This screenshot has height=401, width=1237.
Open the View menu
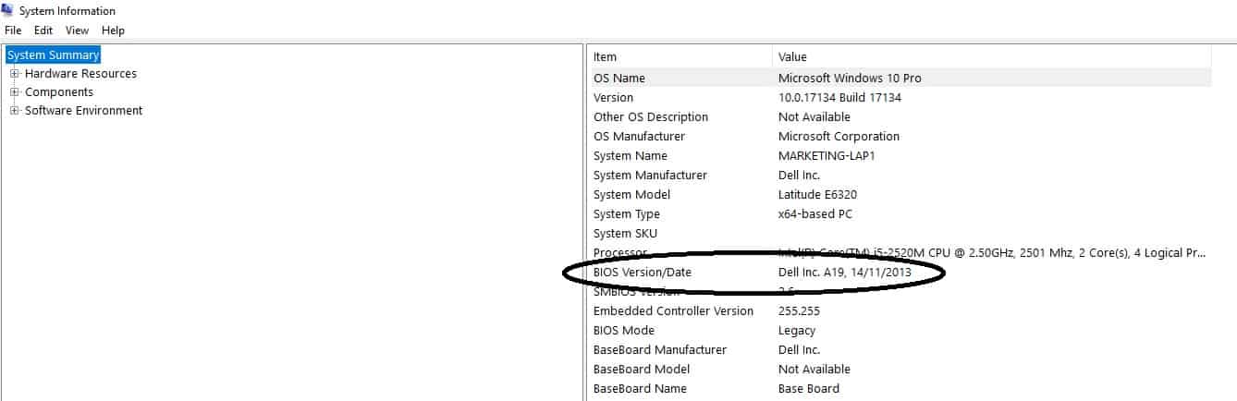point(78,30)
